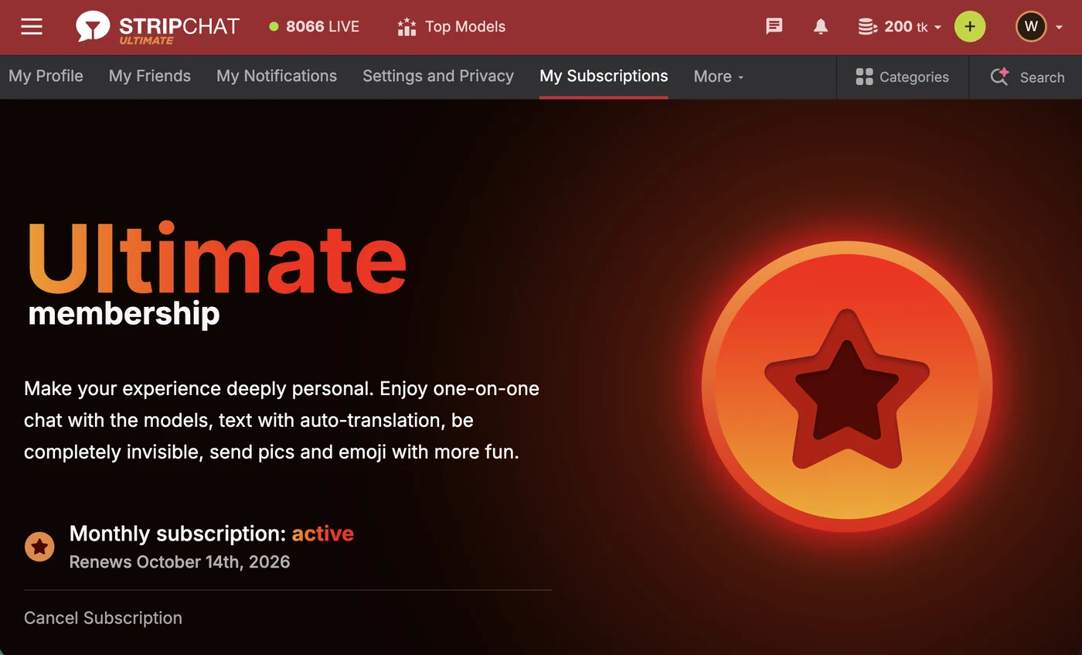
Task: Add tokens with the green plus button
Action: pos(970,26)
